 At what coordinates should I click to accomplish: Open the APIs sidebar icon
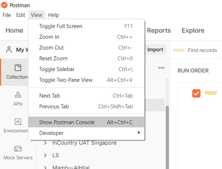tap(18, 95)
